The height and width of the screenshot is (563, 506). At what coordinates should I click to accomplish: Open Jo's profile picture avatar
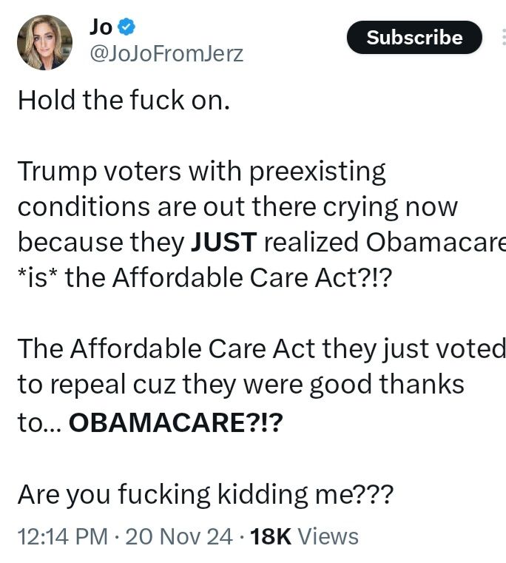point(44,42)
